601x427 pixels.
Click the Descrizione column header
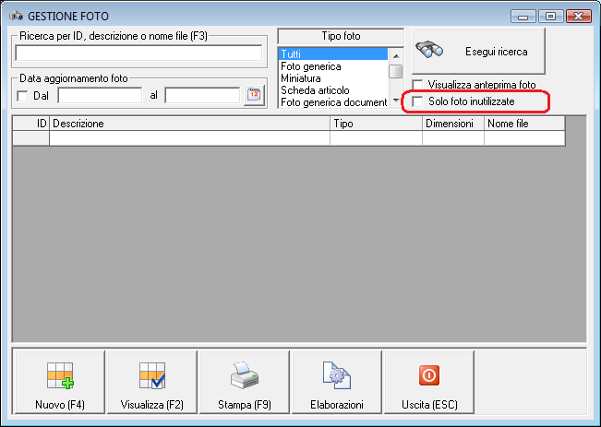[x=190, y=124]
